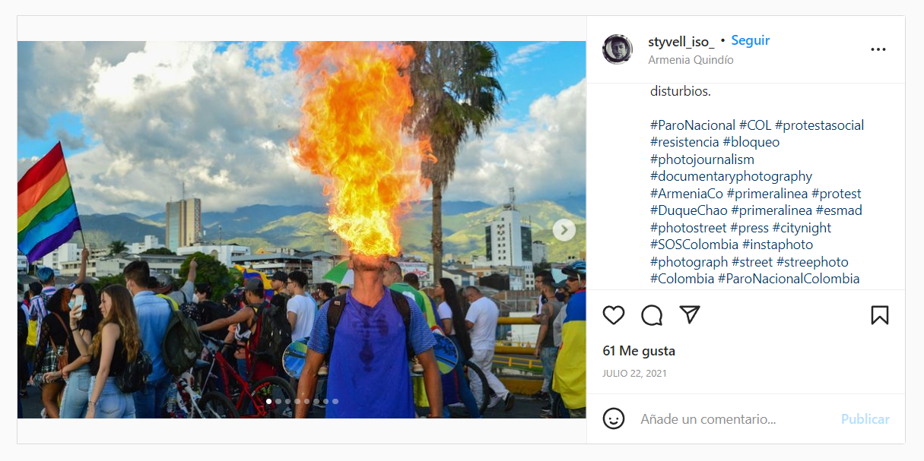Like the post with the heart icon
924x461 pixels.
(614, 315)
